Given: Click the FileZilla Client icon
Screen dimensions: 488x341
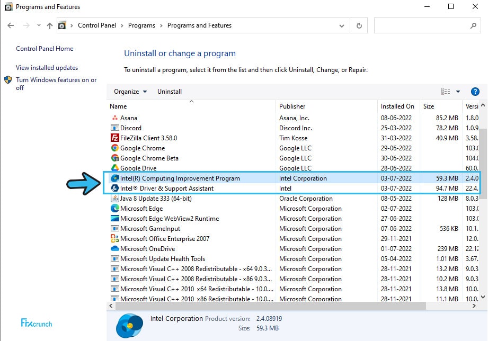Looking at the screenshot, I should tap(115, 138).
